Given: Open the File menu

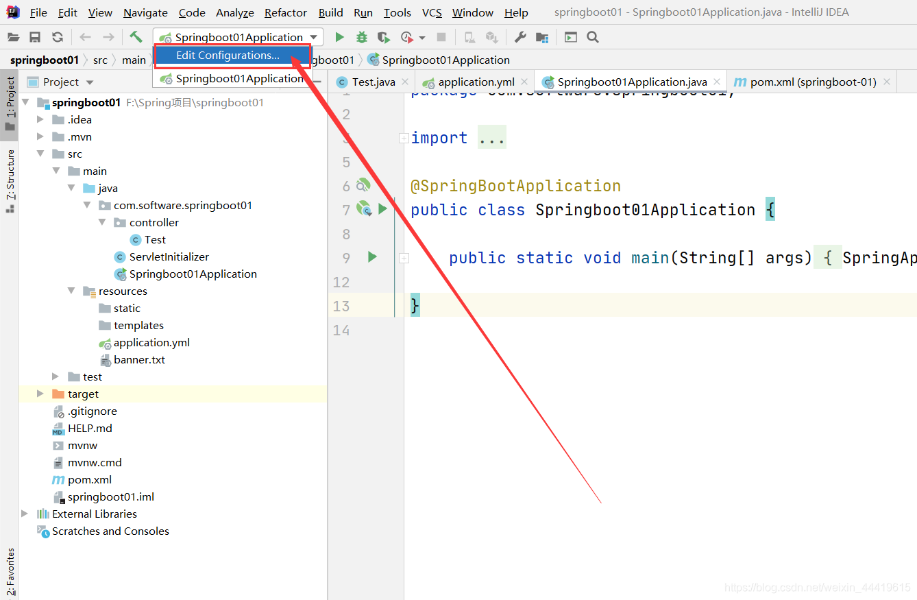Looking at the screenshot, I should (x=38, y=12).
